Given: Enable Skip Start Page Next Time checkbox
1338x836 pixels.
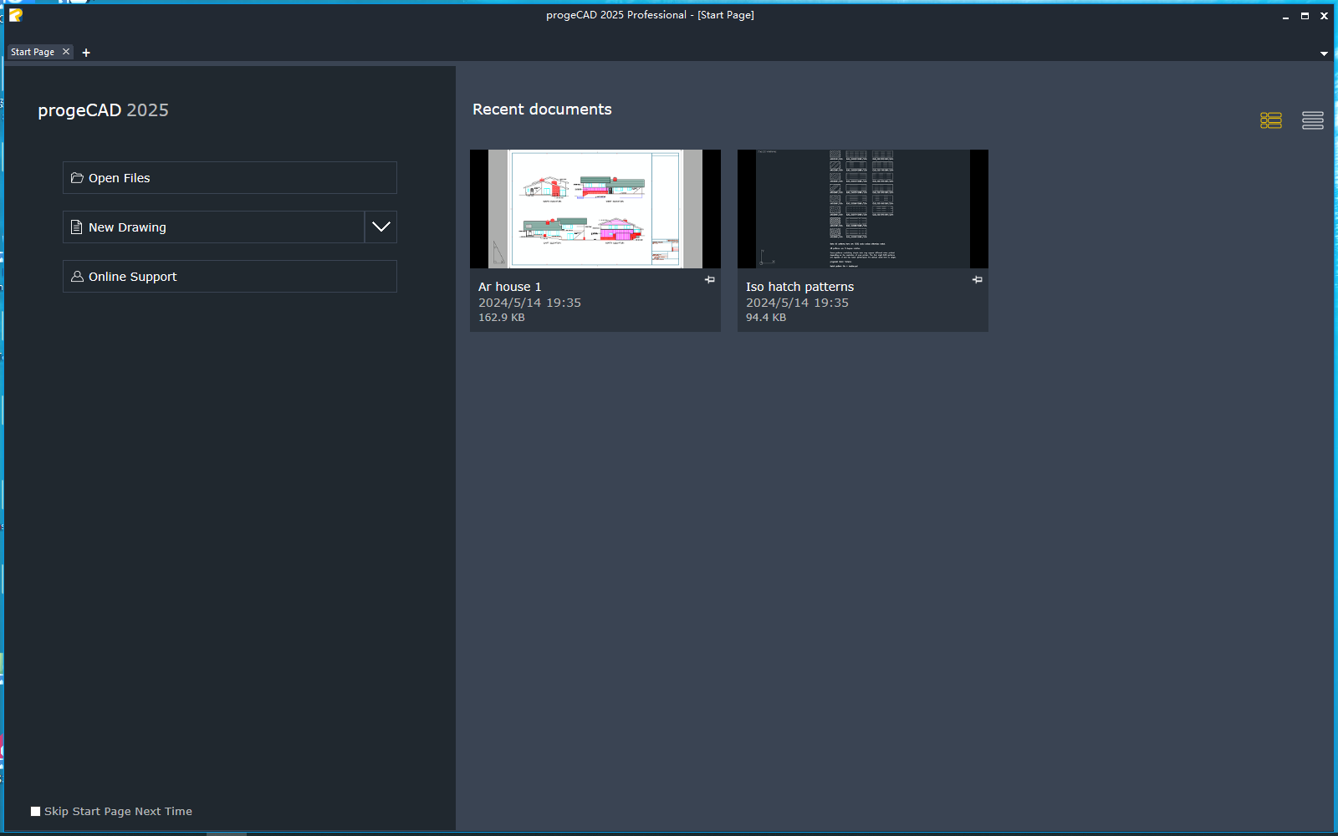Looking at the screenshot, I should pyautogui.click(x=35, y=812).
